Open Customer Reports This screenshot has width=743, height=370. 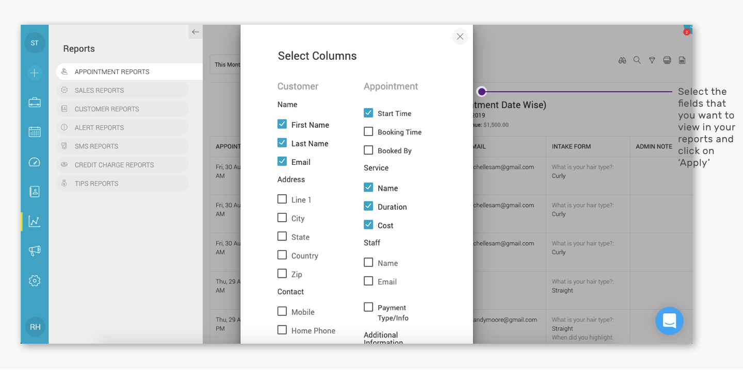(122, 109)
